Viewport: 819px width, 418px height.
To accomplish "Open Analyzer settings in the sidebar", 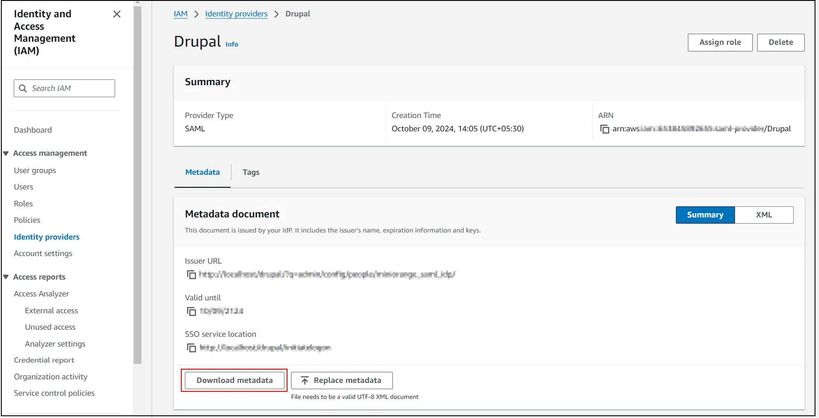I will (x=55, y=344).
